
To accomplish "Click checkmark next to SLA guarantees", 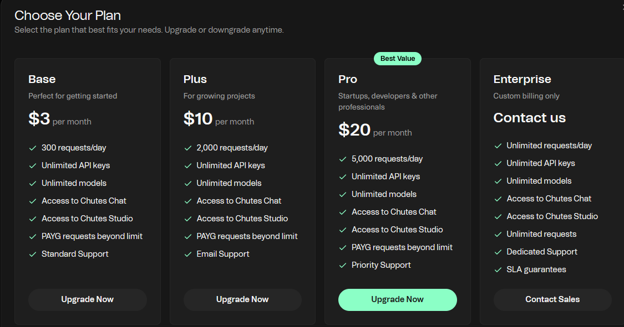I will (x=498, y=269).
